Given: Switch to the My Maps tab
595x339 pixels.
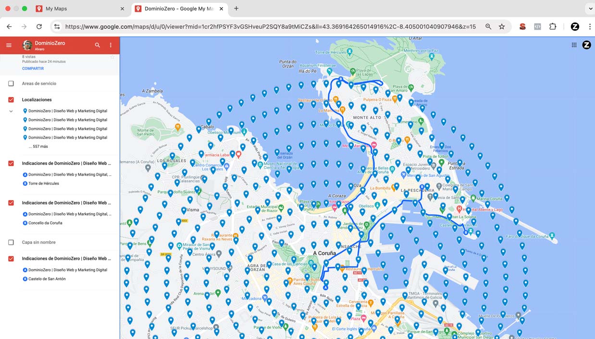Looking at the screenshot, I should click(x=80, y=9).
